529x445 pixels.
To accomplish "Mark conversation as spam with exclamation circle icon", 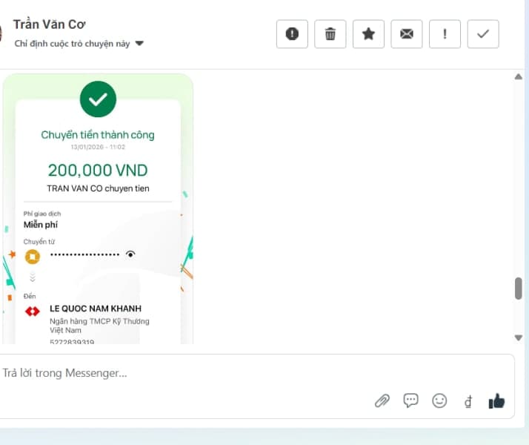I will coord(292,34).
